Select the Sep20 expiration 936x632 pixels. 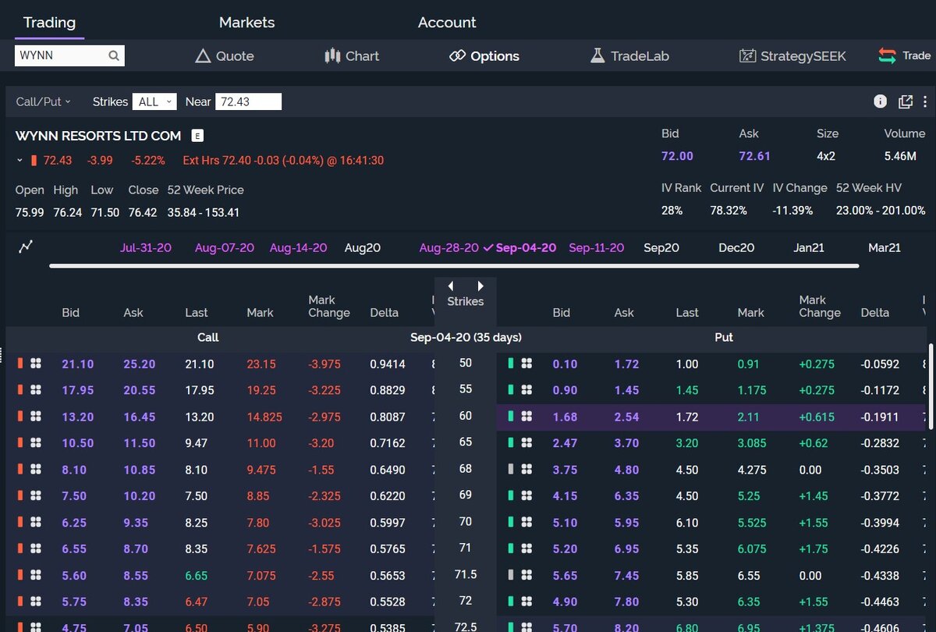click(661, 247)
